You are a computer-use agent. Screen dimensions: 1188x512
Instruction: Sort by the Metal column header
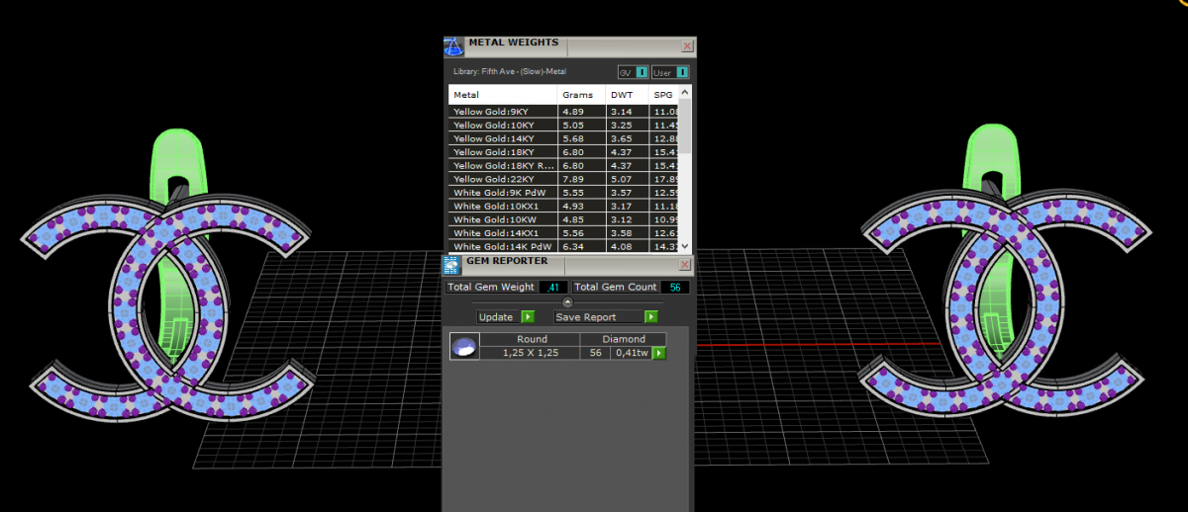click(x=502, y=95)
